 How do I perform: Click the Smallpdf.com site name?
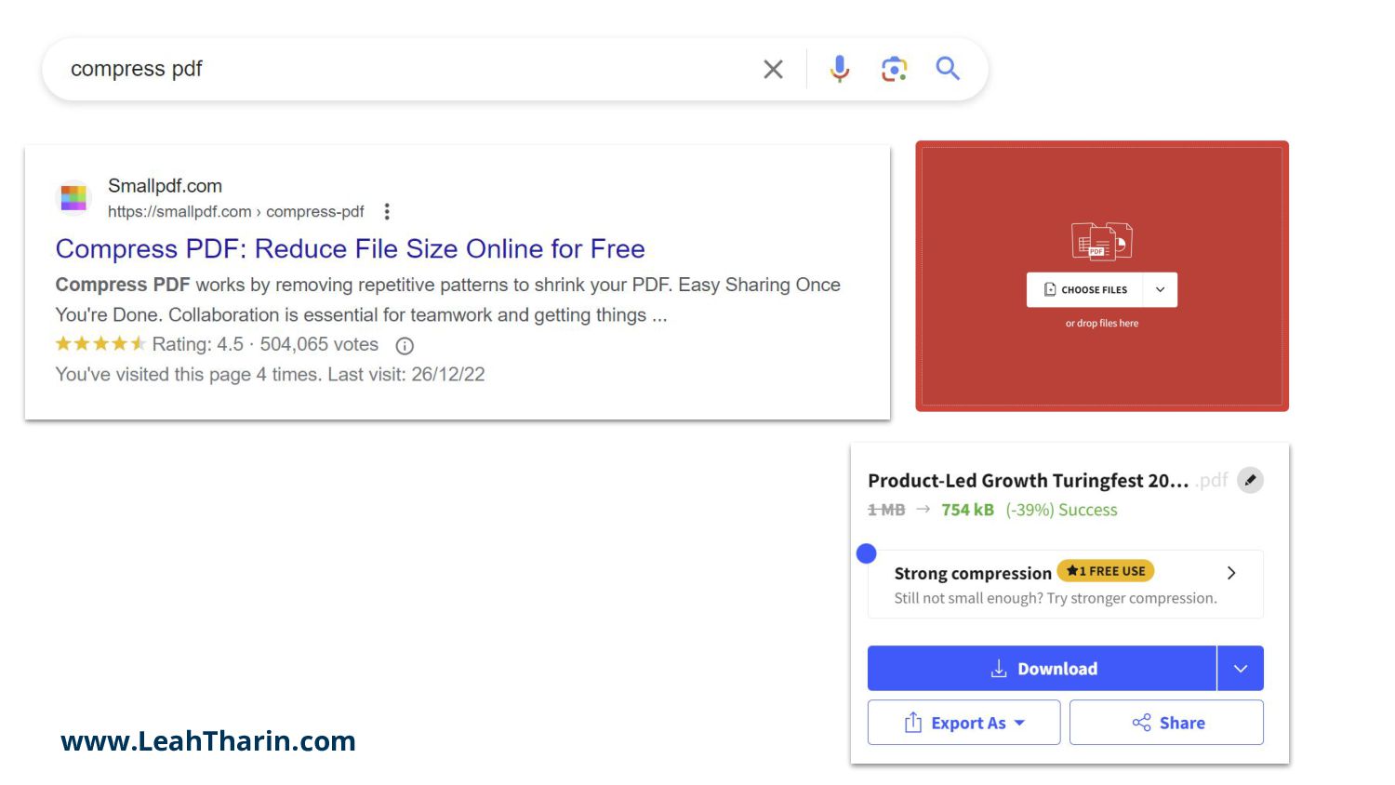click(x=165, y=185)
